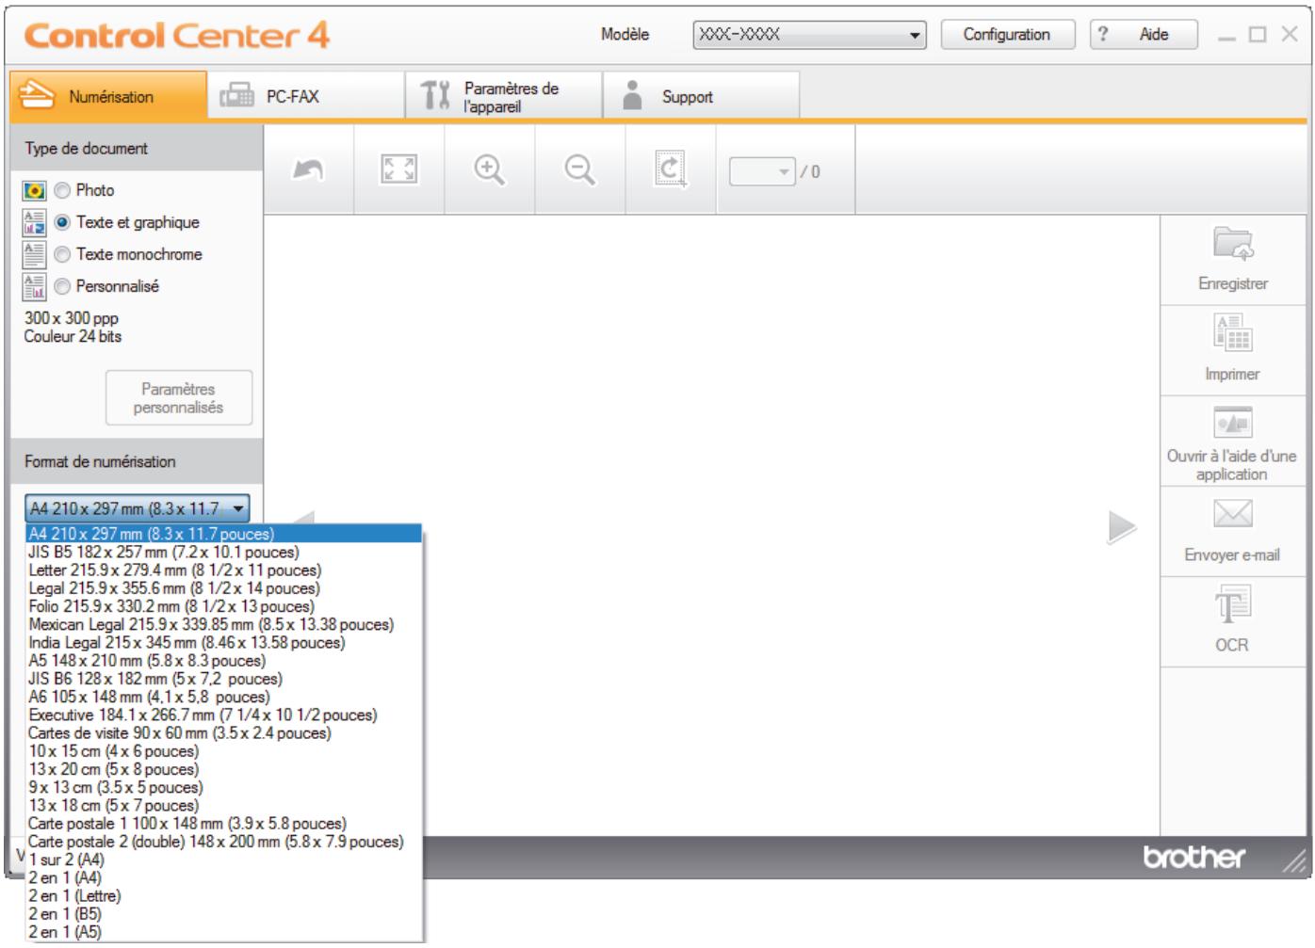Choose Mexican Legal 215.9 x 339.85 mm option
1315x948 pixels.
pos(224,624)
